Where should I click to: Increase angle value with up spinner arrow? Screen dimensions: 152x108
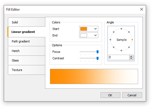point(131,56)
